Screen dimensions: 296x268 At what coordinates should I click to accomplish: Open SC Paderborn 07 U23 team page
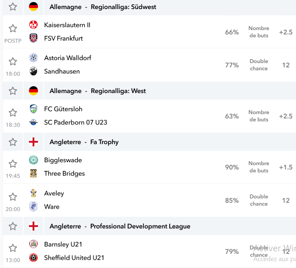tap(76, 122)
